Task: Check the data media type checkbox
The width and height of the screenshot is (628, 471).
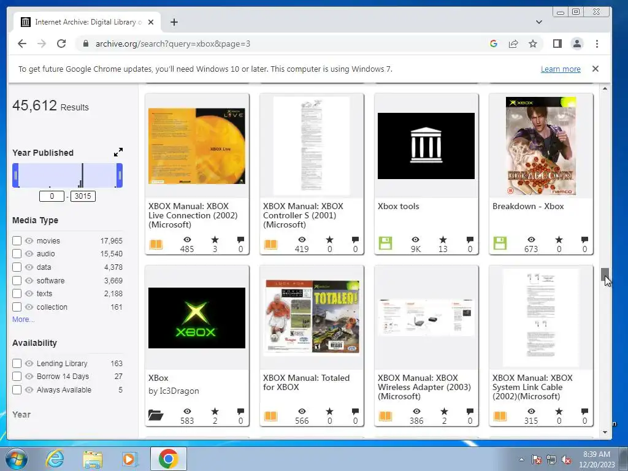Action: point(17,267)
